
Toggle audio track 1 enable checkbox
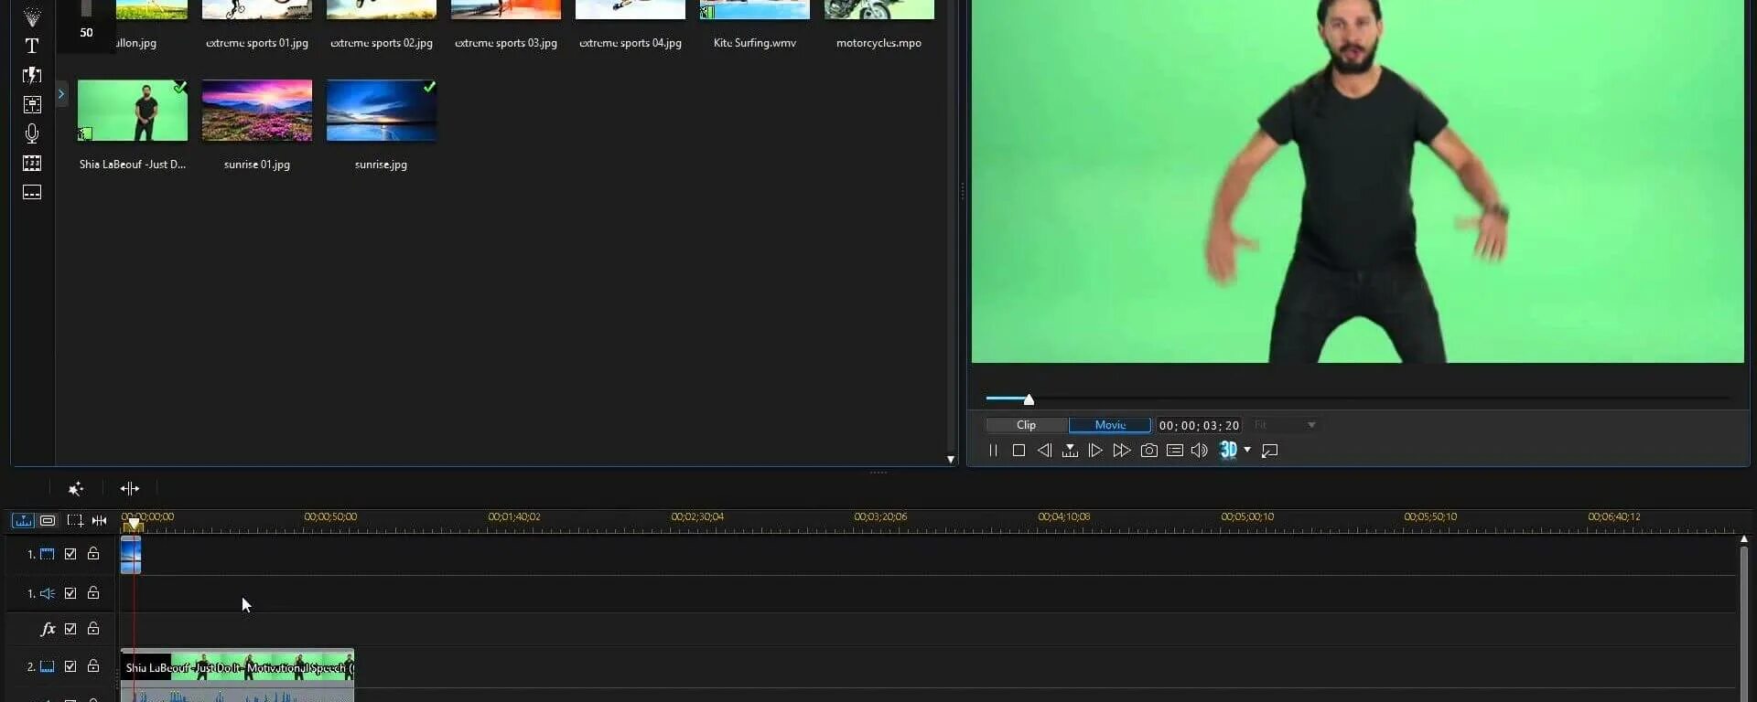click(x=70, y=593)
